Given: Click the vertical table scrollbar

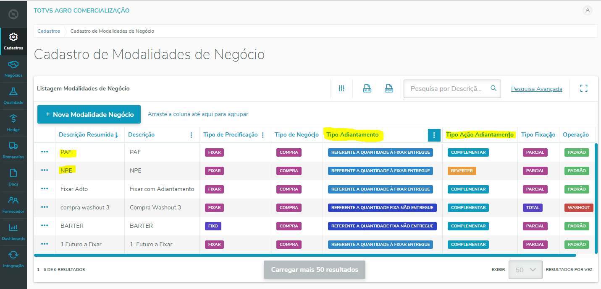Looking at the screenshot, I should click(596, 198).
